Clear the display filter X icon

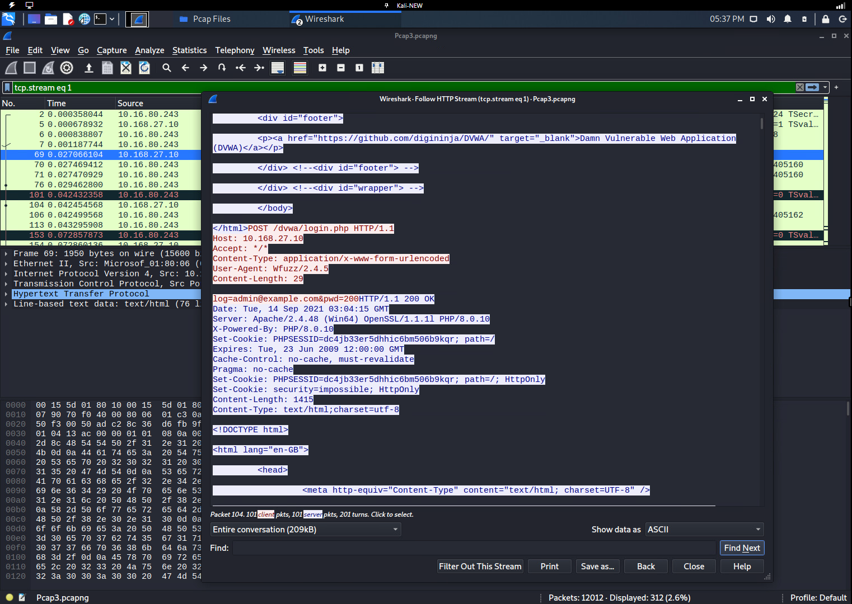click(x=800, y=87)
